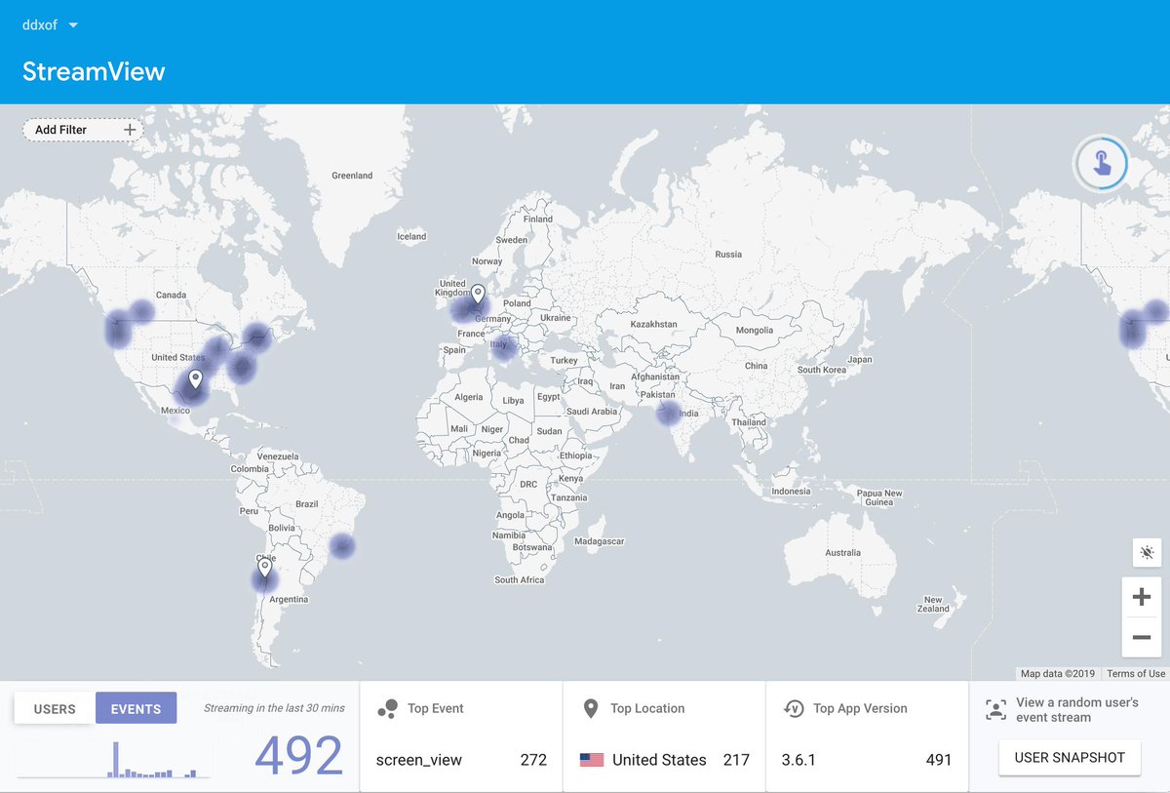This screenshot has width=1170, height=793.
Task: Click the Top Event bubbles icon
Action: [x=387, y=709]
